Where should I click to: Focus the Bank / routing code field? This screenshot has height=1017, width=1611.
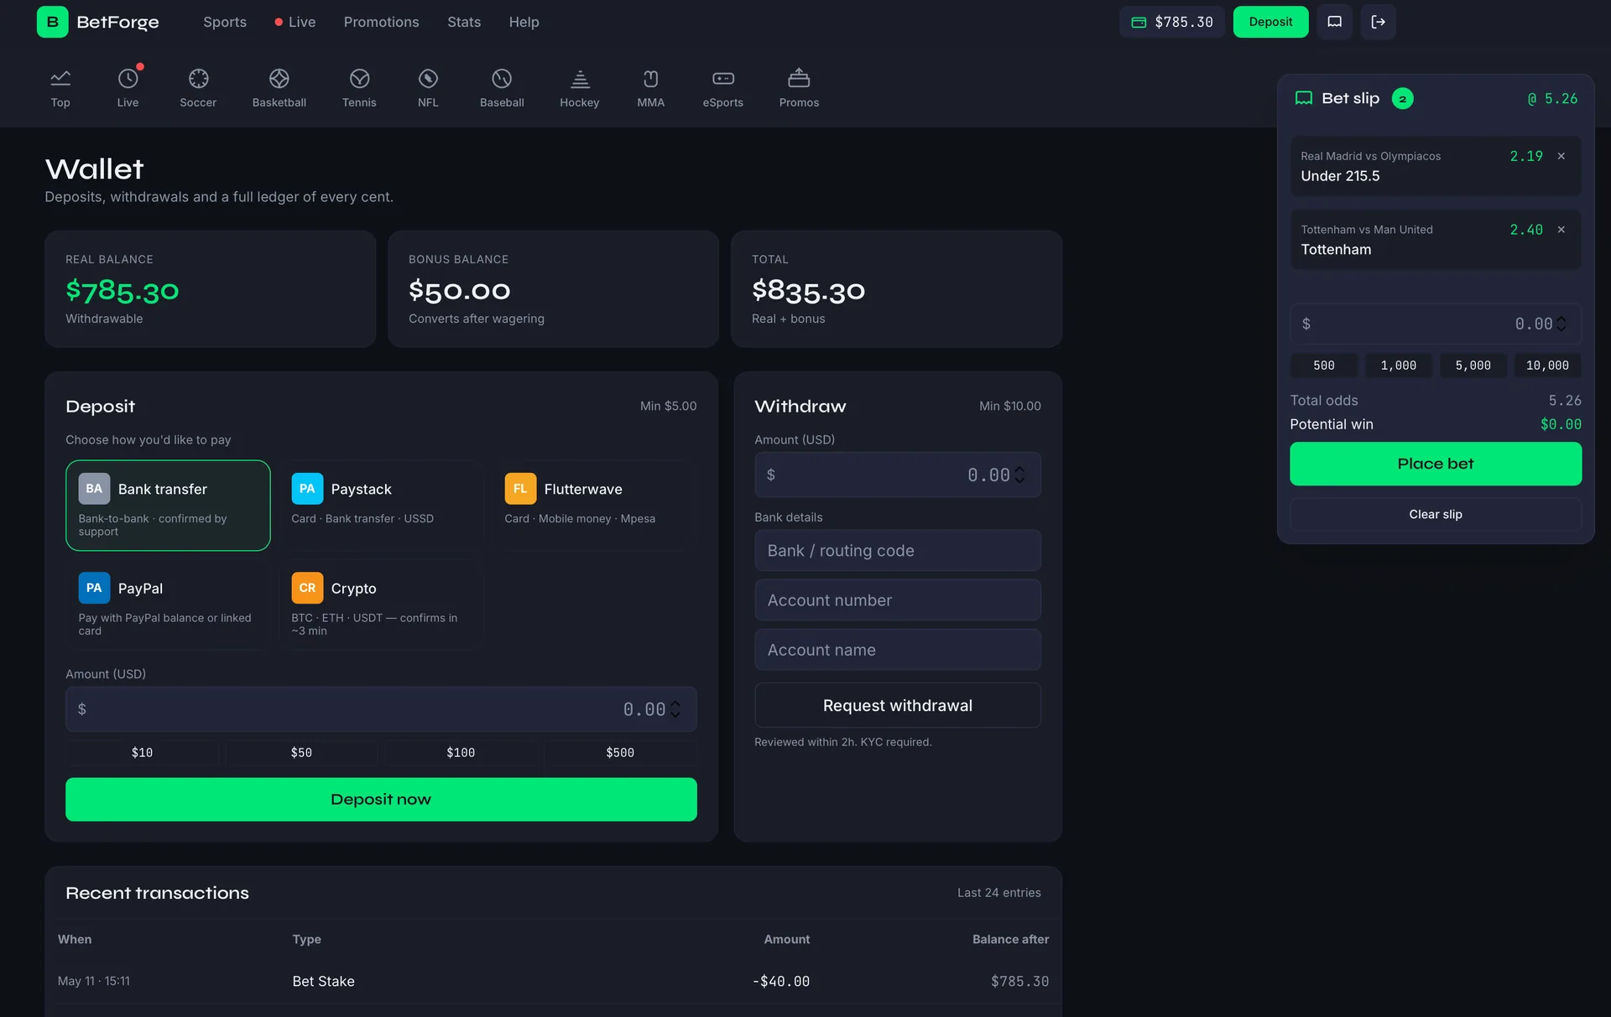point(897,550)
